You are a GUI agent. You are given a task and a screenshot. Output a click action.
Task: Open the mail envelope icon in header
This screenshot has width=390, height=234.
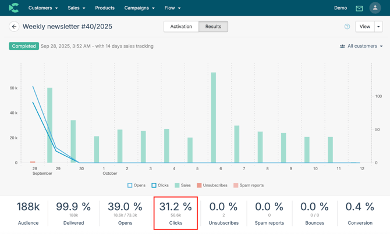point(359,8)
